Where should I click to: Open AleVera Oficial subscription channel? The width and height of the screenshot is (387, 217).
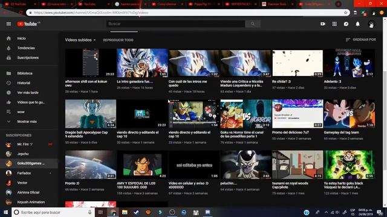pyautogui.click(x=29, y=192)
